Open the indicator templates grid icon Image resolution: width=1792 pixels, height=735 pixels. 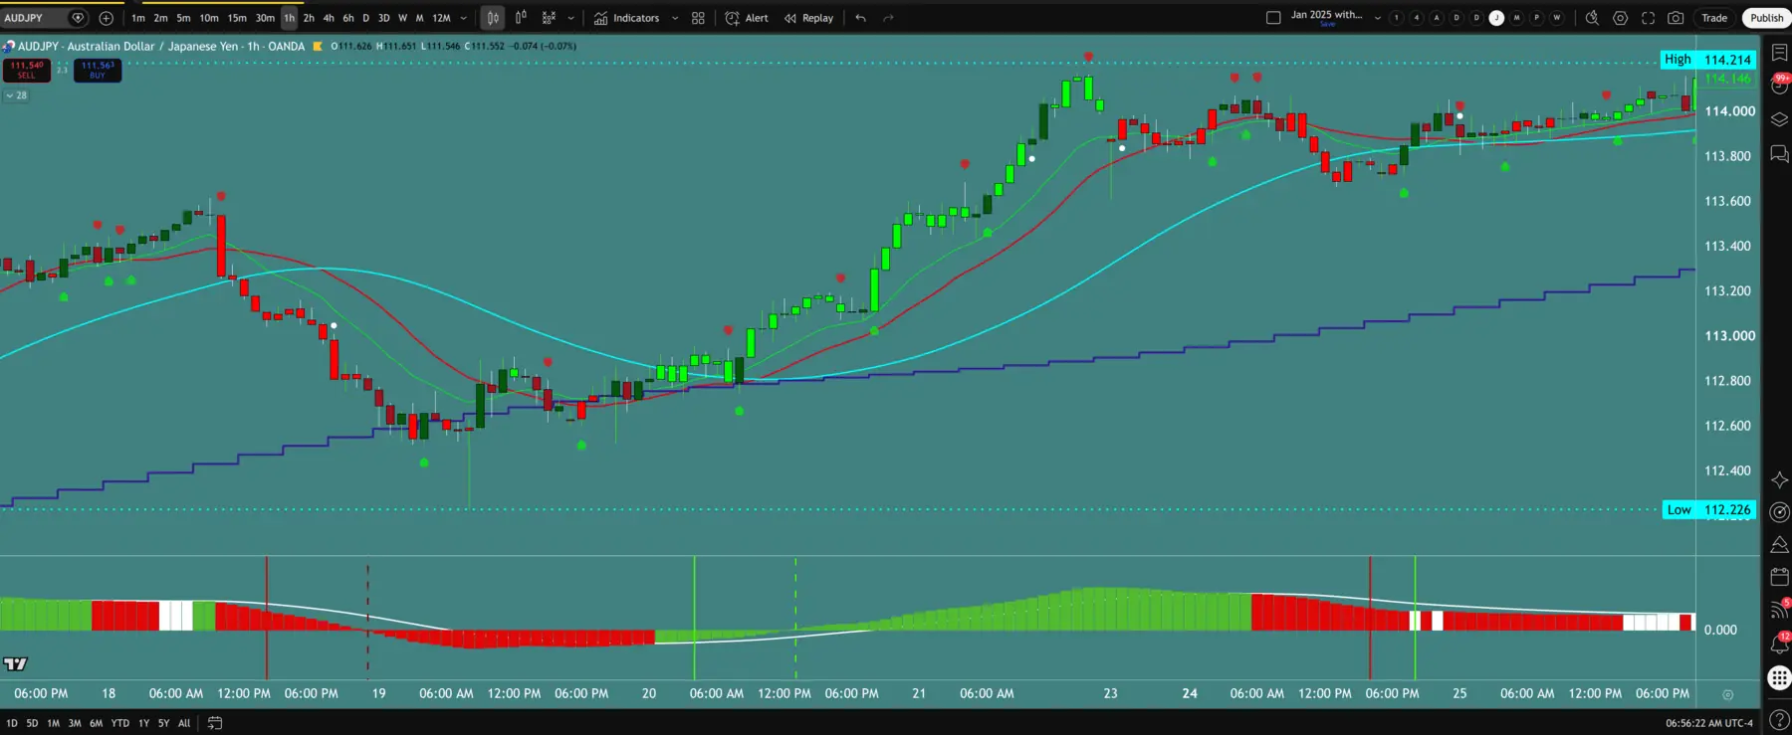(x=698, y=18)
